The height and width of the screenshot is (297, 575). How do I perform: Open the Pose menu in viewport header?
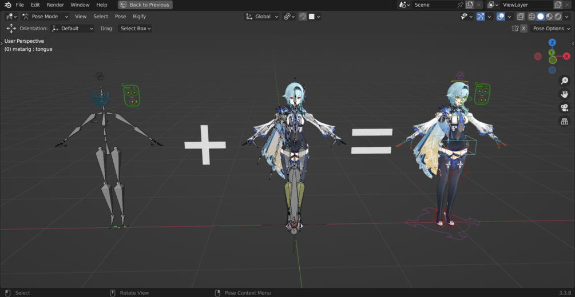point(120,17)
